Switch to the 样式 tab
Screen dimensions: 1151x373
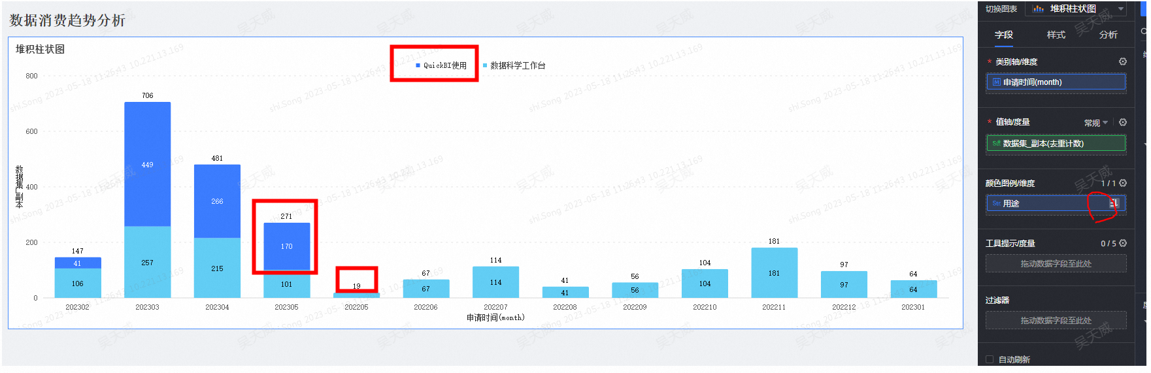pos(1056,35)
